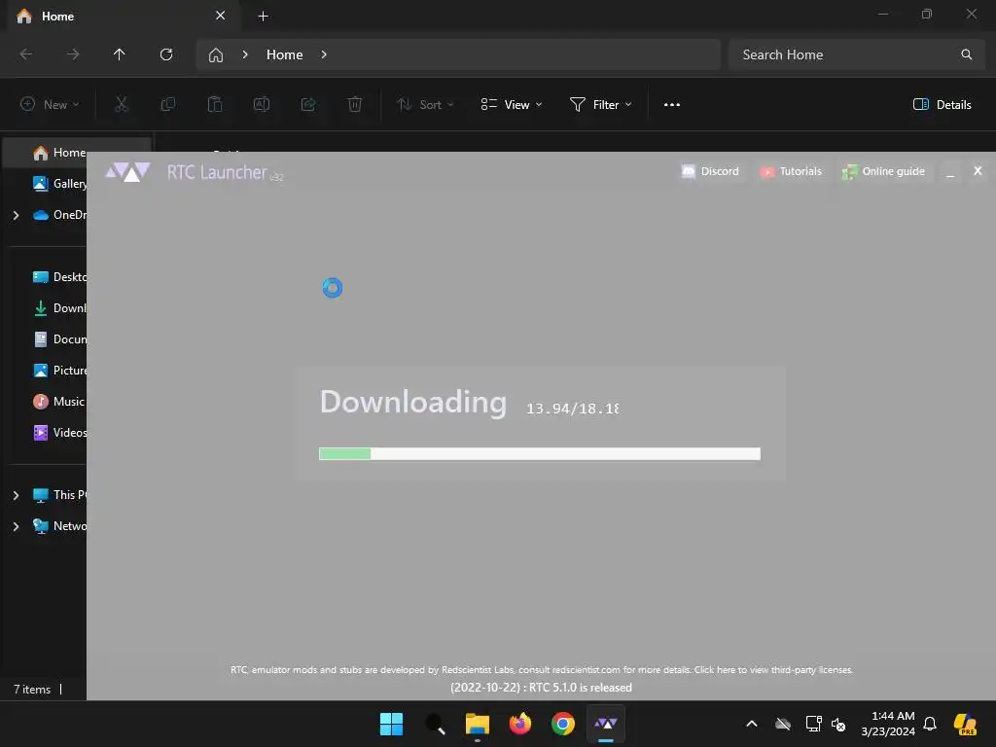Open the notifications bell
This screenshot has width=996, height=747.
point(930,724)
